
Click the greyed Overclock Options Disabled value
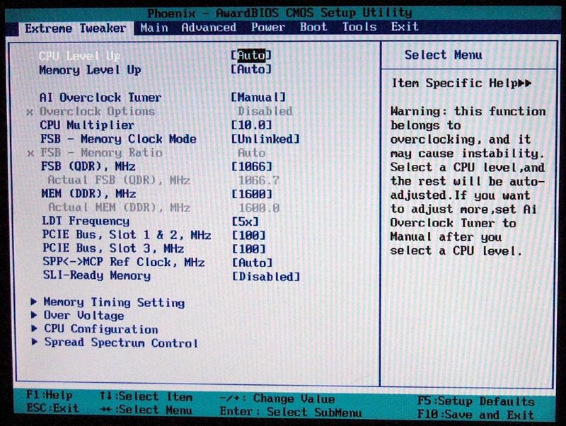tap(265, 111)
